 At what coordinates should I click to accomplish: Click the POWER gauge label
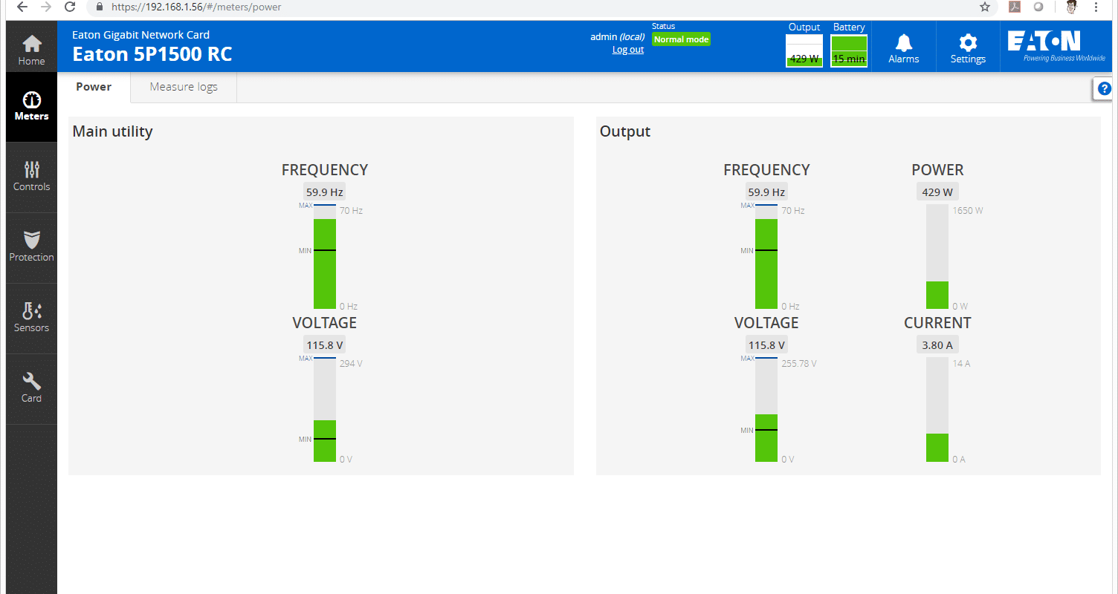(937, 170)
